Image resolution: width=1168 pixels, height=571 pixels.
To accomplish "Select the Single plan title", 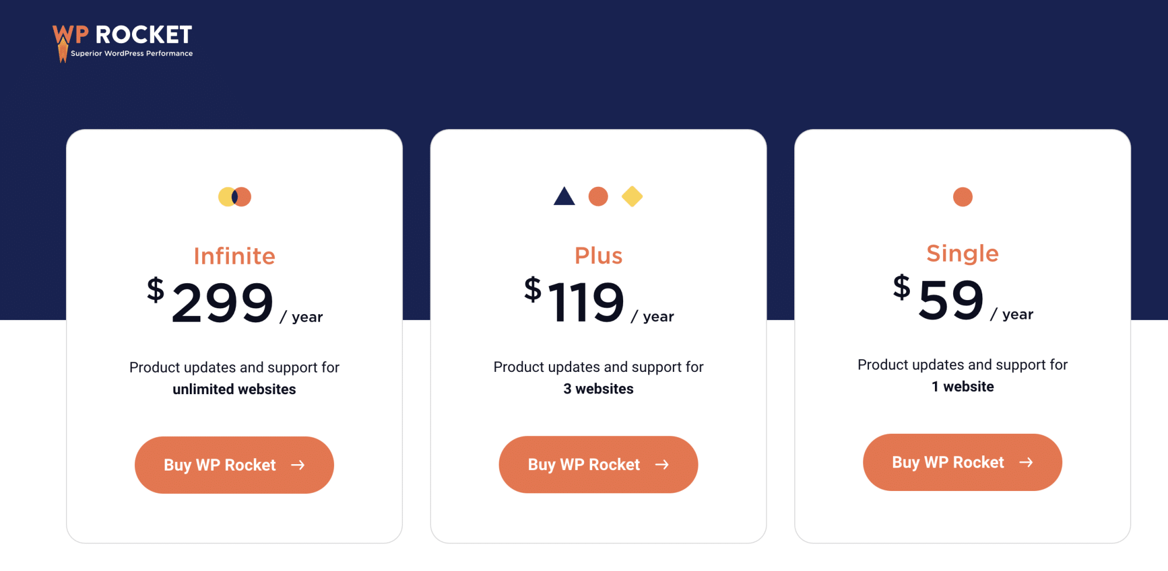I will point(962,253).
